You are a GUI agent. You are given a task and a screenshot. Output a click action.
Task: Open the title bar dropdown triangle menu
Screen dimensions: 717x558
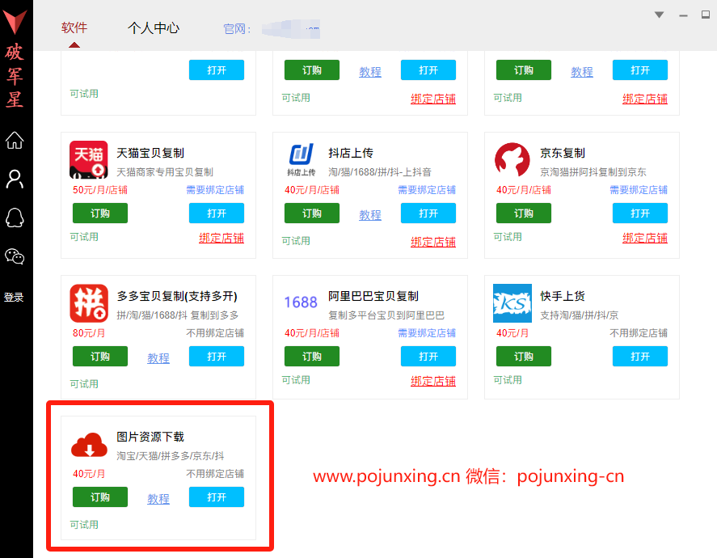[x=659, y=15]
